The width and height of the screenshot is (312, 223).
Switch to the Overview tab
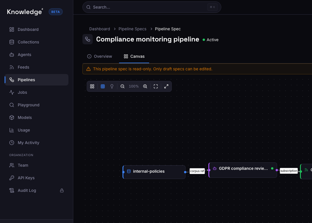(100, 56)
